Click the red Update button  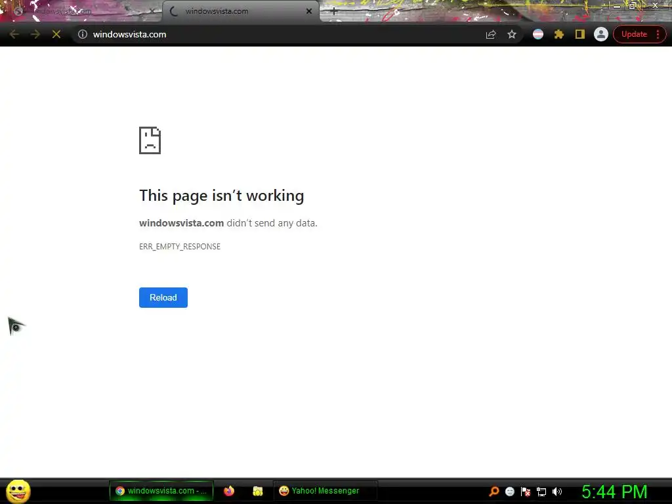point(634,34)
